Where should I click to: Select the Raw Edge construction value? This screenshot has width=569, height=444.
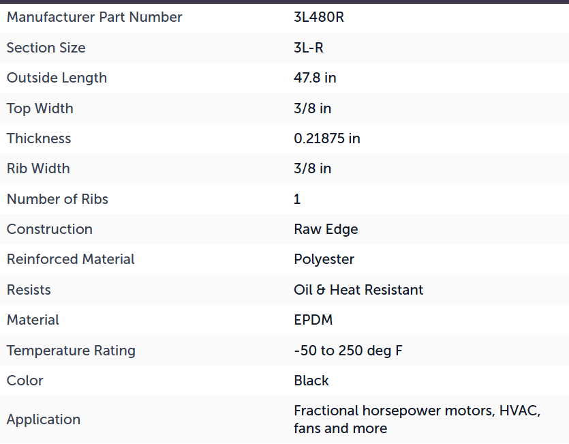pos(326,229)
